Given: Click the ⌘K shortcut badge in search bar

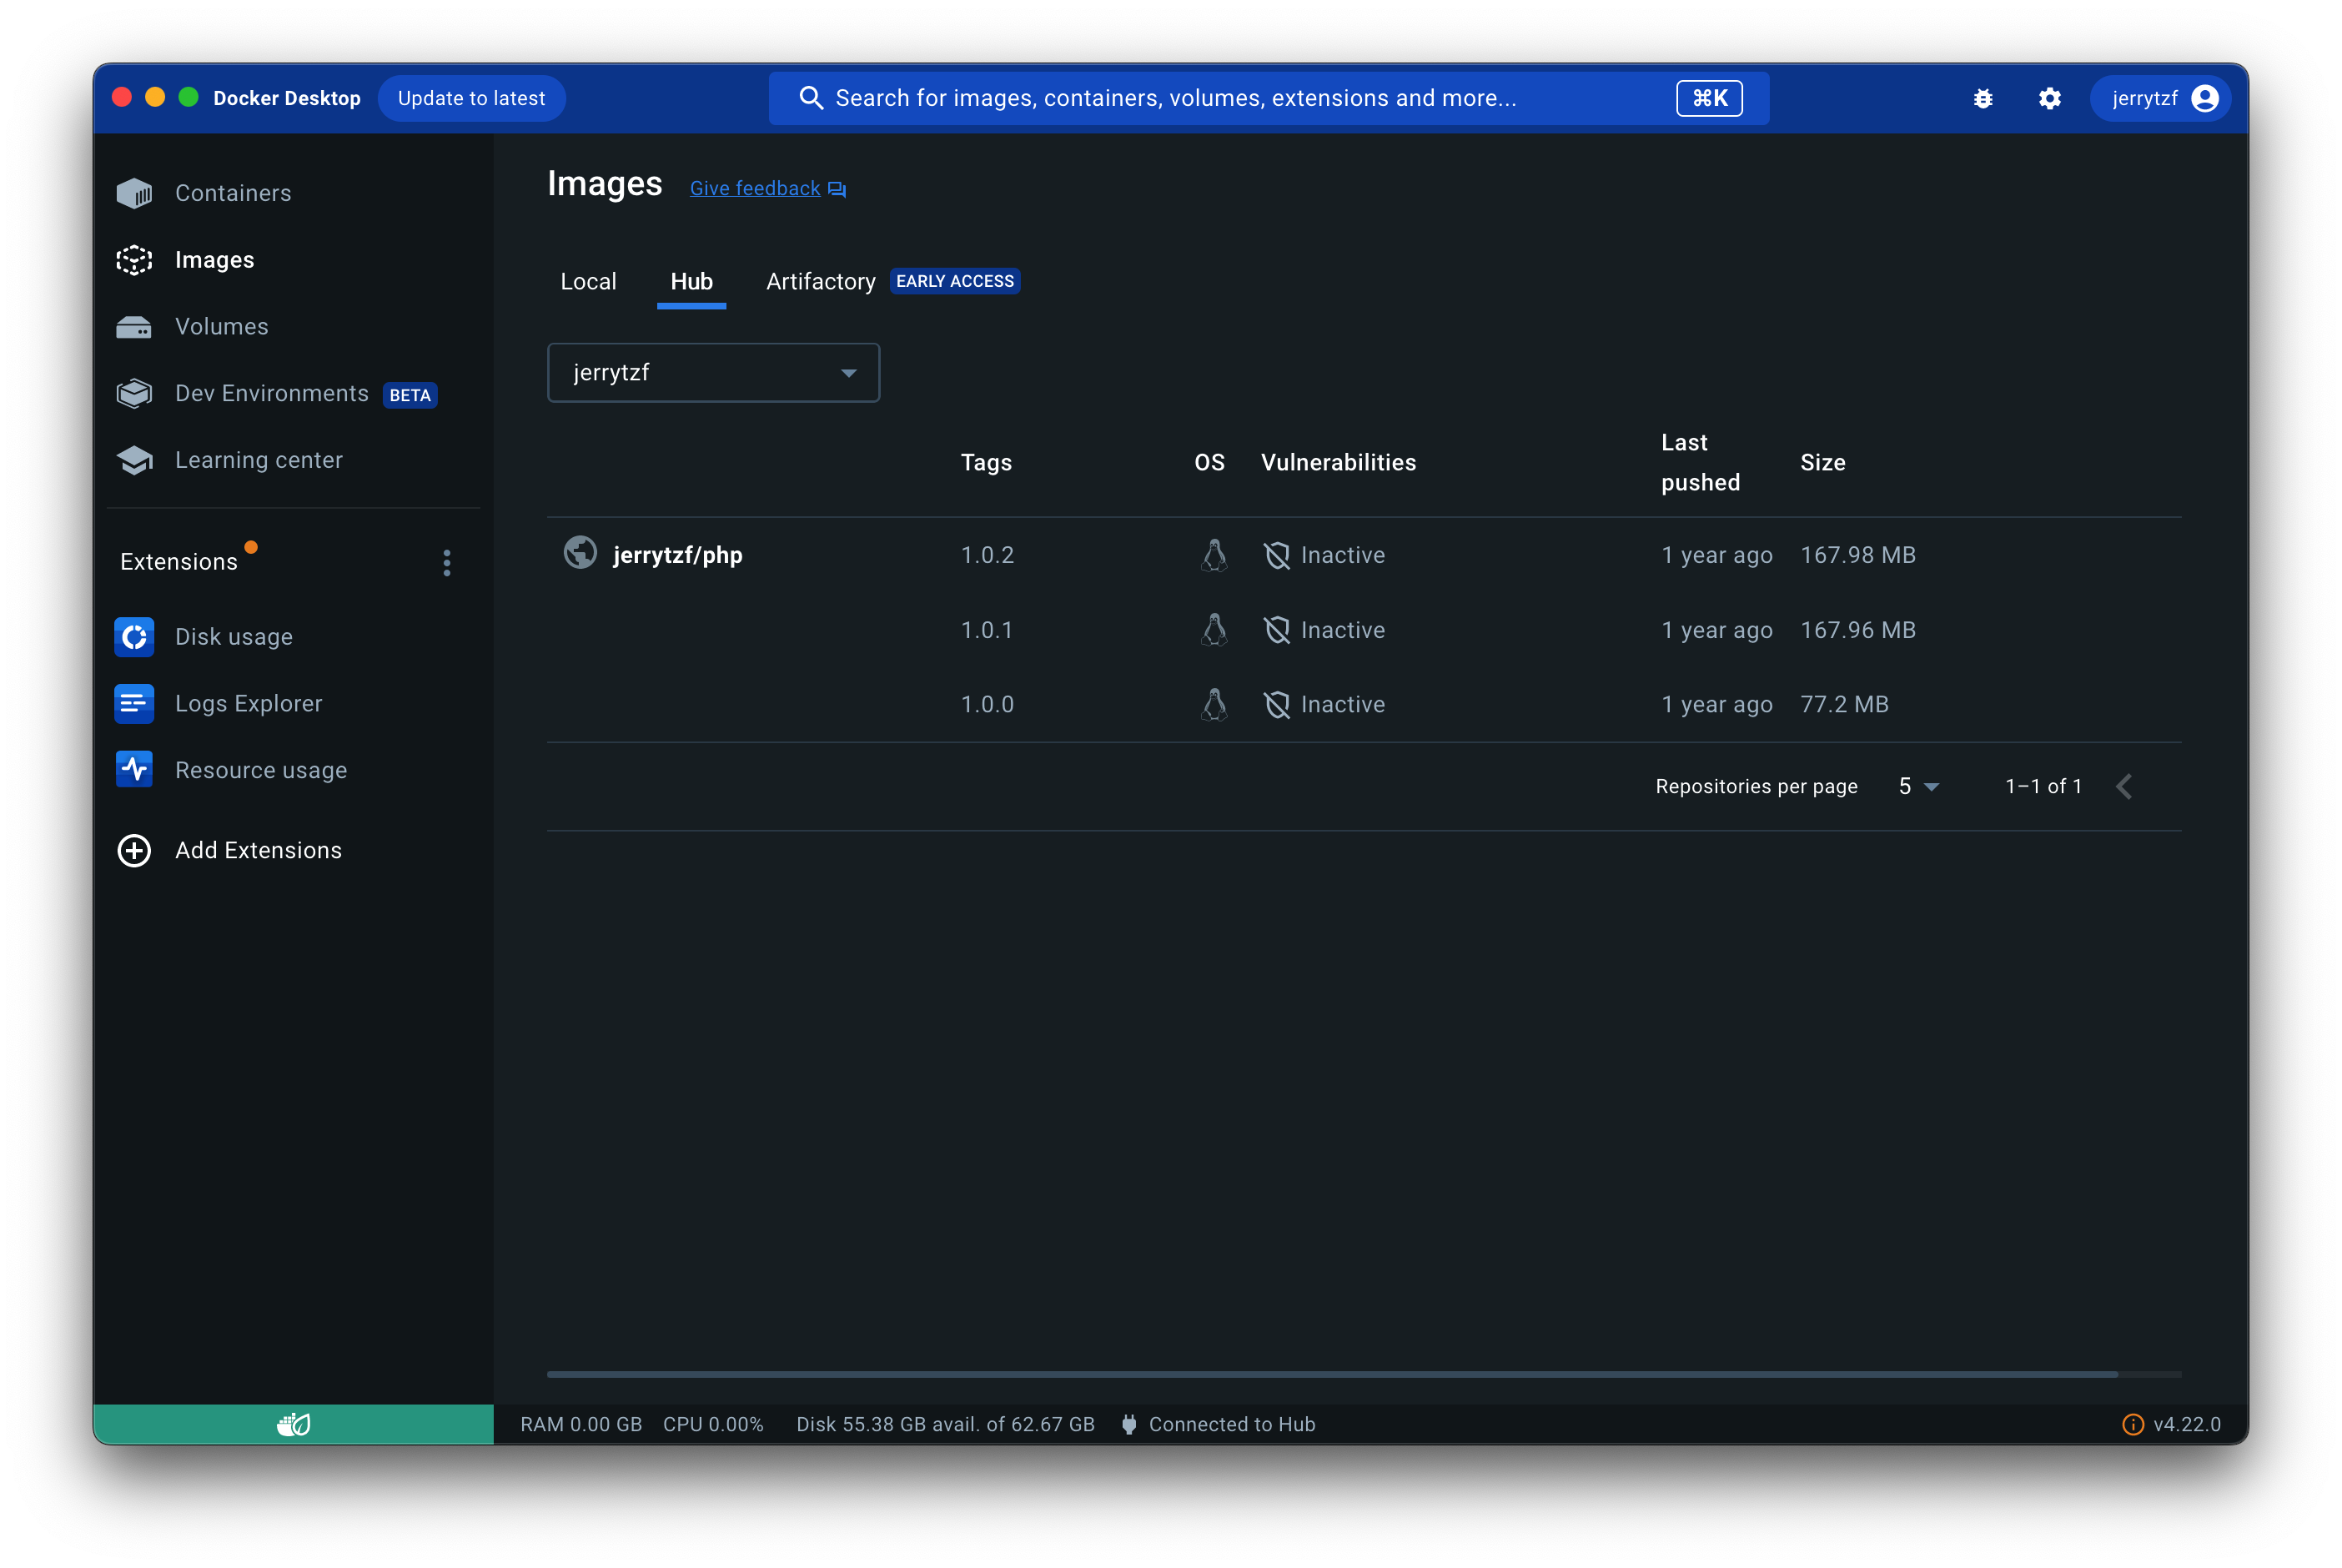Looking at the screenshot, I should point(1709,98).
